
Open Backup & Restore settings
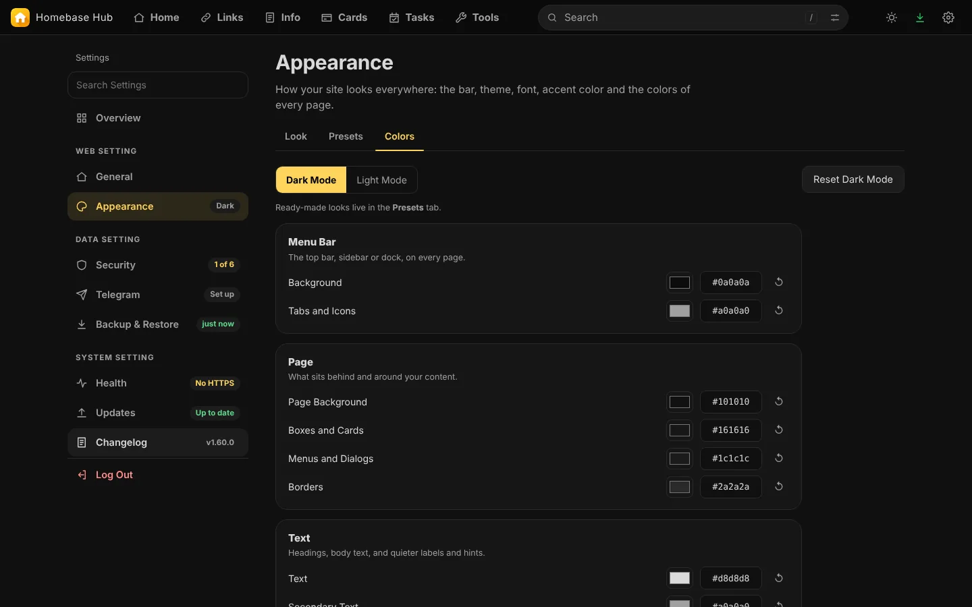click(x=158, y=324)
